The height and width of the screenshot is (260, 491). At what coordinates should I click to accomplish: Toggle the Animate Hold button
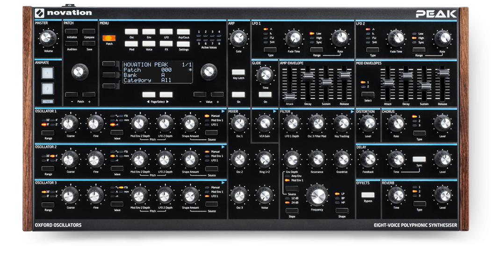pyautogui.click(x=48, y=101)
